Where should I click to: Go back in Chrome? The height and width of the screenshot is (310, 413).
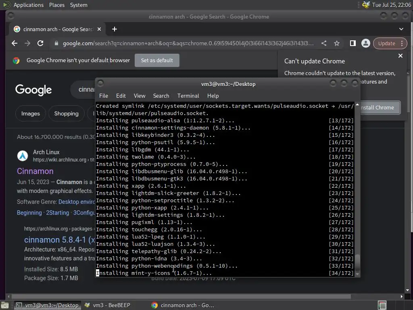(15, 43)
